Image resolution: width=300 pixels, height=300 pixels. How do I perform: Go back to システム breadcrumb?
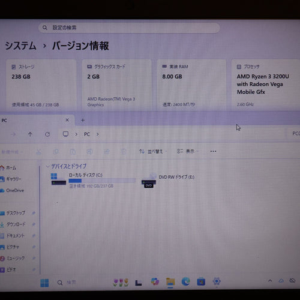coord(20,46)
